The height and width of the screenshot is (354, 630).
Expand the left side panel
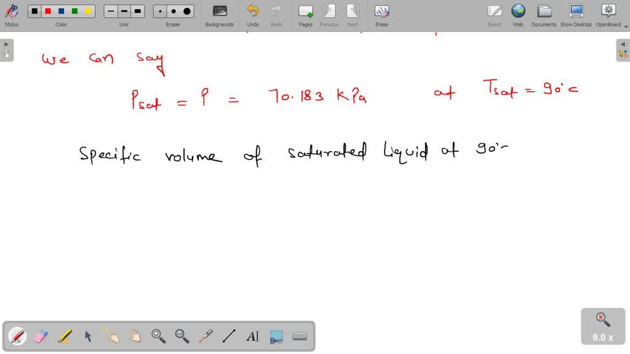coord(6,43)
